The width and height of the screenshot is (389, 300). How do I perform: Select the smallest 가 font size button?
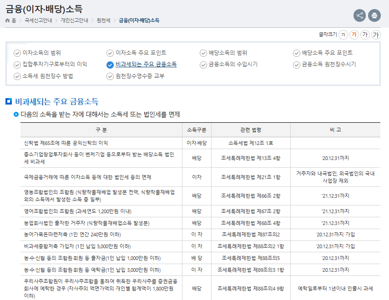[x=343, y=35]
